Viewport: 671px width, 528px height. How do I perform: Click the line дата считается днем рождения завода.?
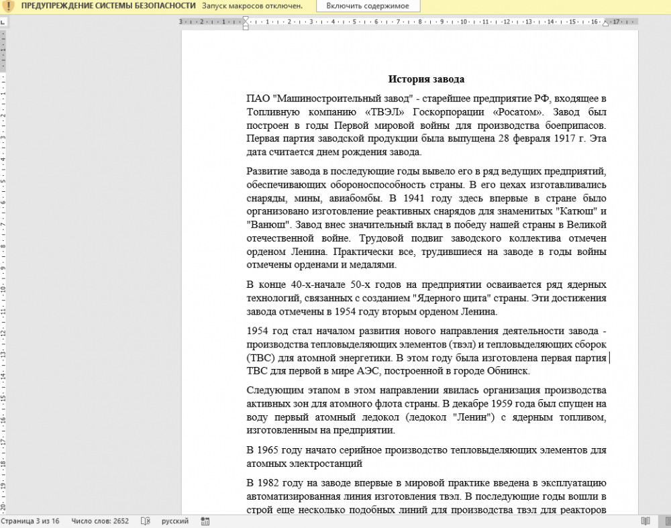click(x=333, y=152)
